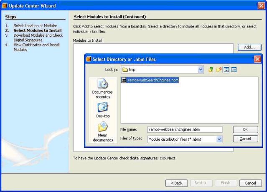267x192 pixels.
Task: Create a new folder in tmp
Action: pos(219,70)
